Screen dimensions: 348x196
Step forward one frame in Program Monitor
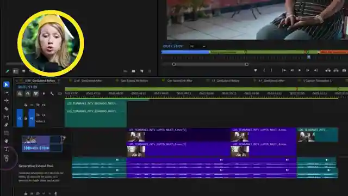coord(308,70)
